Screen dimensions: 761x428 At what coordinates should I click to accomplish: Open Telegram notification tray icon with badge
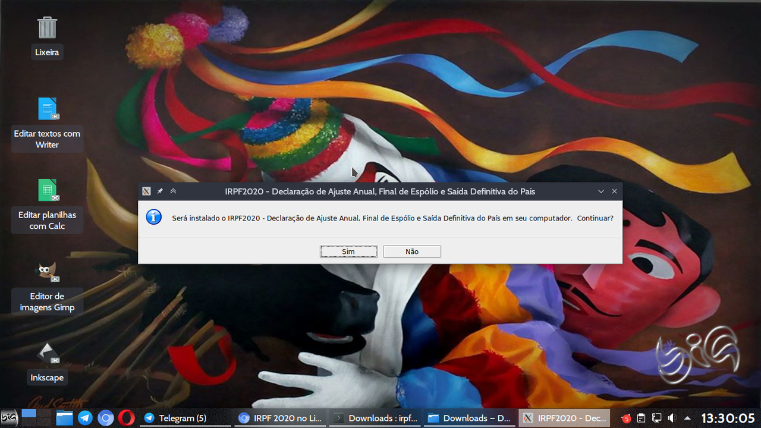[625, 418]
